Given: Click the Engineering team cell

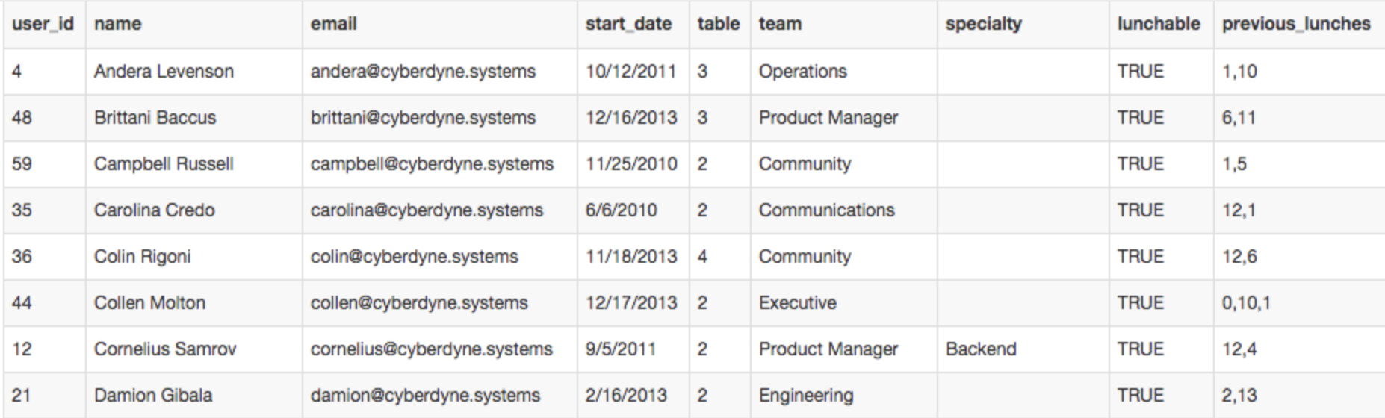Looking at the screenshot, I should 806,396.
